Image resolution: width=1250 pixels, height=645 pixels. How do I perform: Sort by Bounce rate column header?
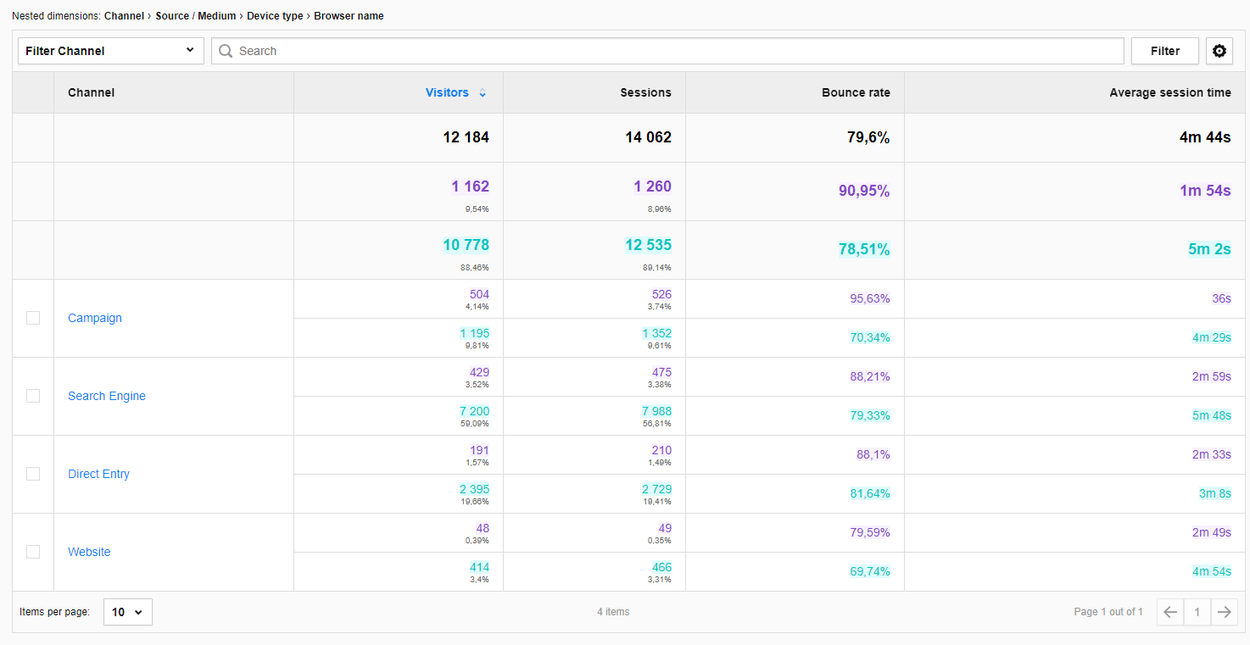[856, 92]
